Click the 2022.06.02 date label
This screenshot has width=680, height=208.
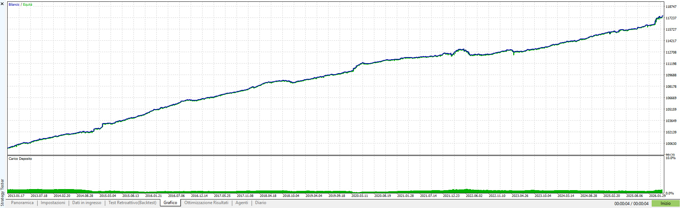coord(474,196)
